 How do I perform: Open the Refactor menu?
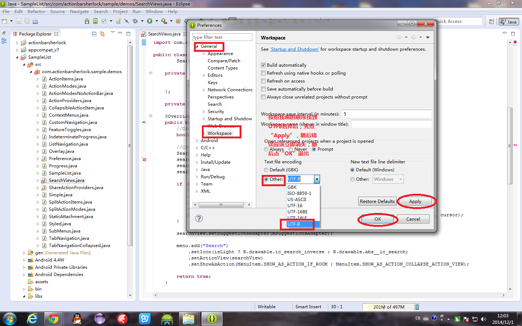click(x=36, y=12)
